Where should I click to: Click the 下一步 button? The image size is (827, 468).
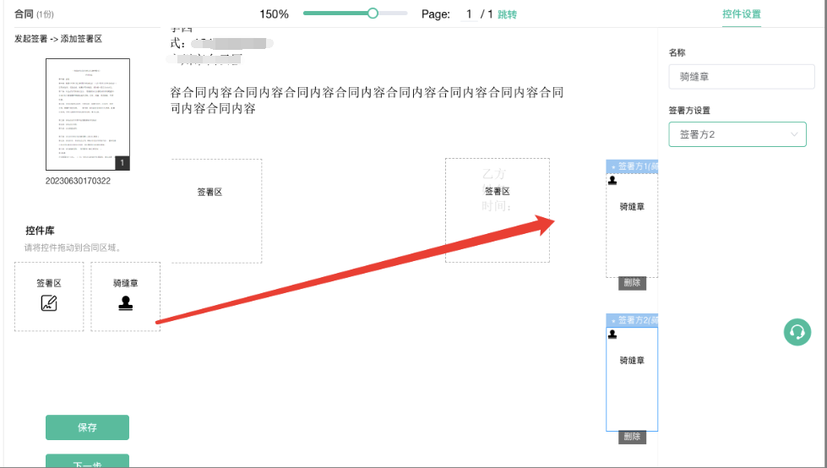(x=87, y=461)
